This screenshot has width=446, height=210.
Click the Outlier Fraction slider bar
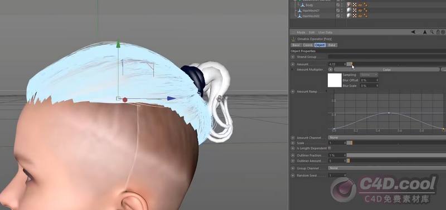396,155
